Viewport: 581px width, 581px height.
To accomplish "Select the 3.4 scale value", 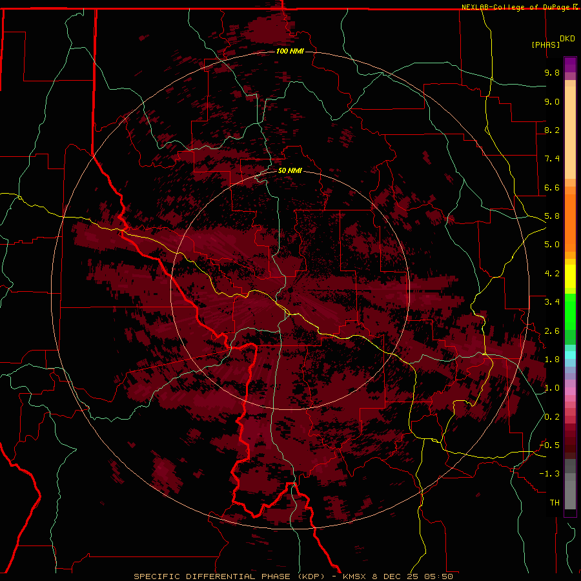I will click(552, 302).
